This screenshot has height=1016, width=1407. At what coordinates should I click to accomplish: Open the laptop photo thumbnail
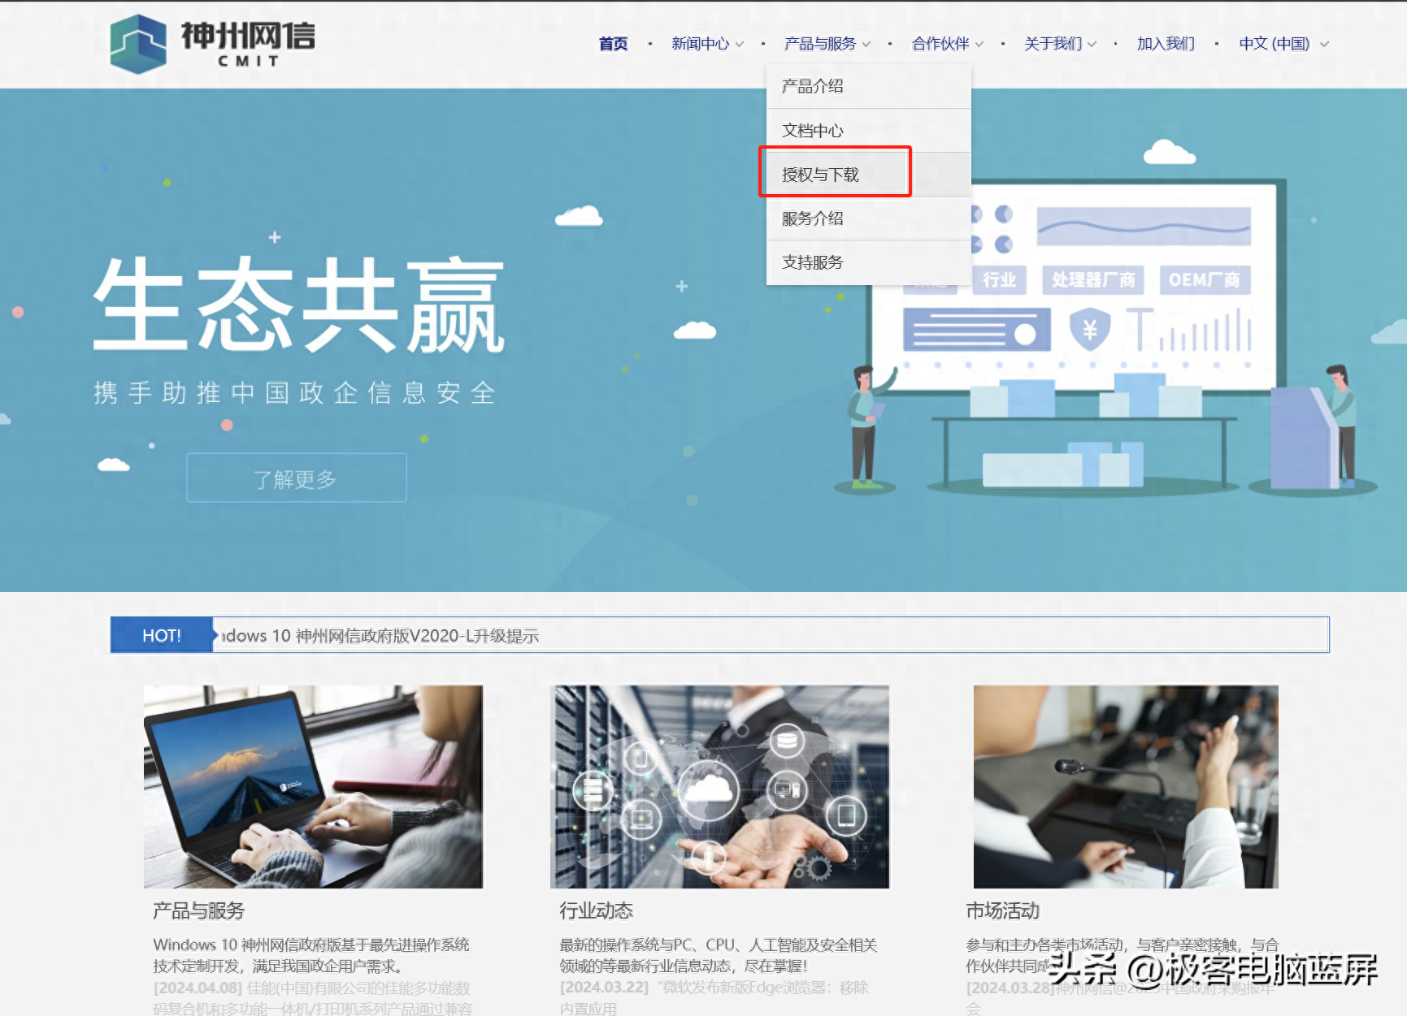click(x=313, y=786)
